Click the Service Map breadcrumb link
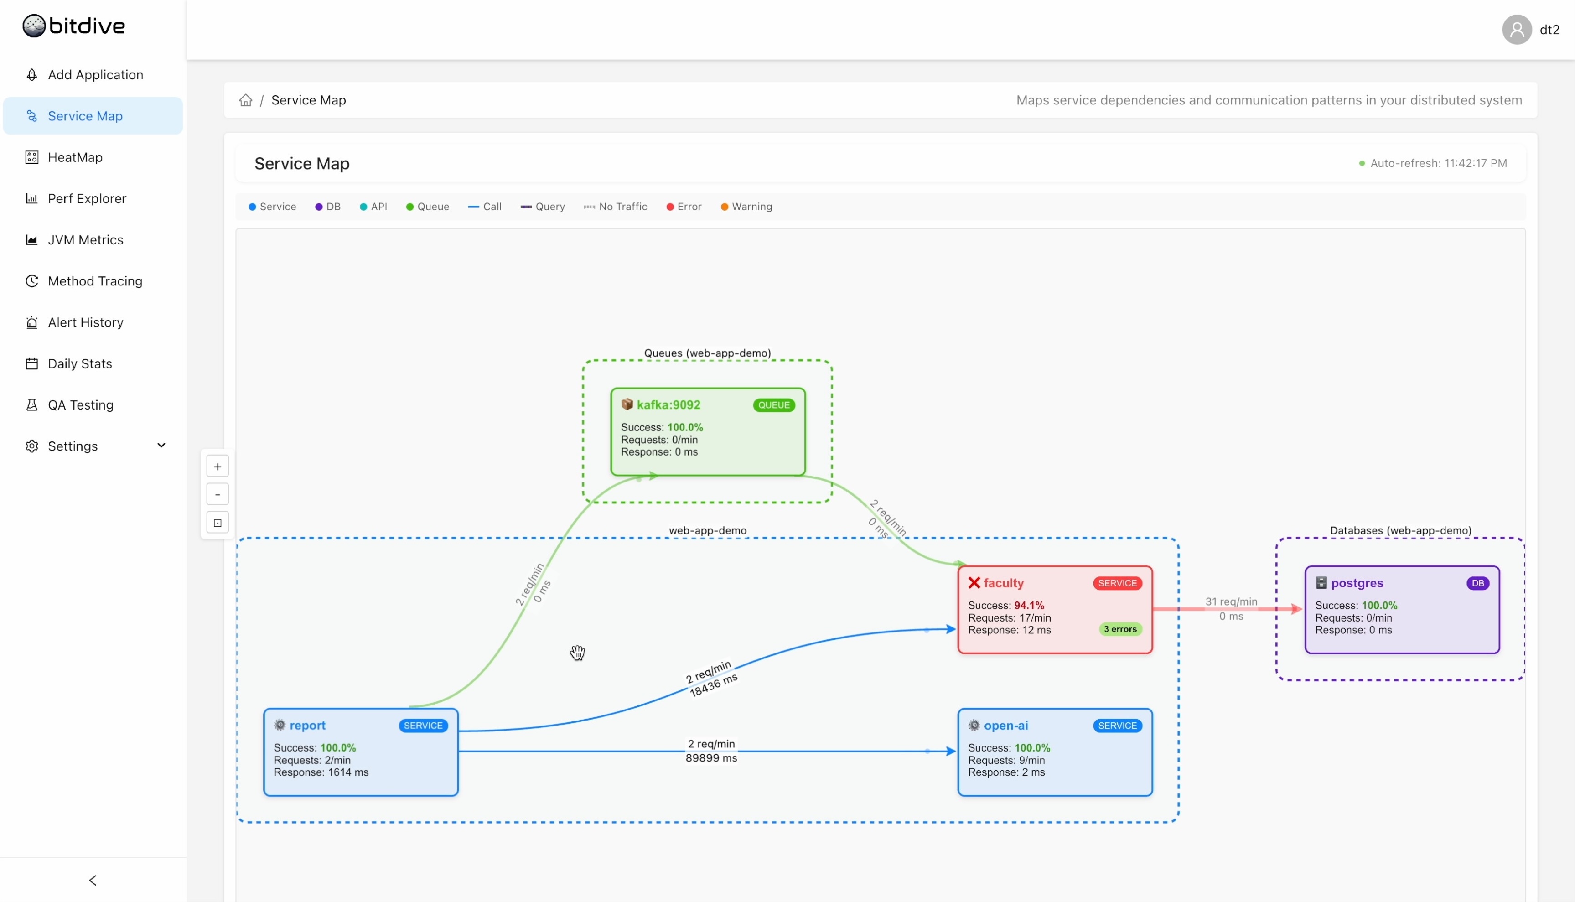1575x902 pixels. tap(308, 100)
